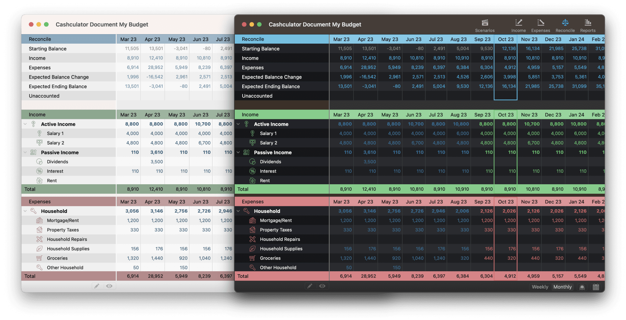
Task: Select the Oct 23 column header in Reconcile
Action: (506, 39)
